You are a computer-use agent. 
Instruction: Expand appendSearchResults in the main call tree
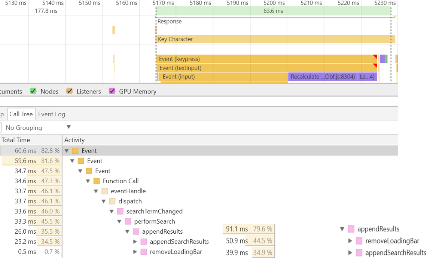[x=135, y=242]
